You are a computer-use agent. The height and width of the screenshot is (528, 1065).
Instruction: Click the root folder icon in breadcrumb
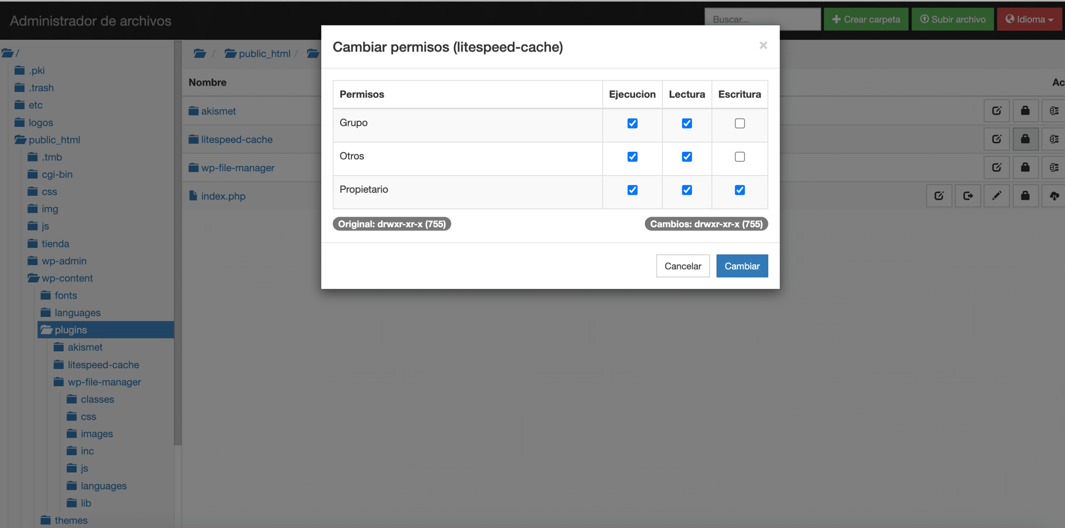pos(200,54)
